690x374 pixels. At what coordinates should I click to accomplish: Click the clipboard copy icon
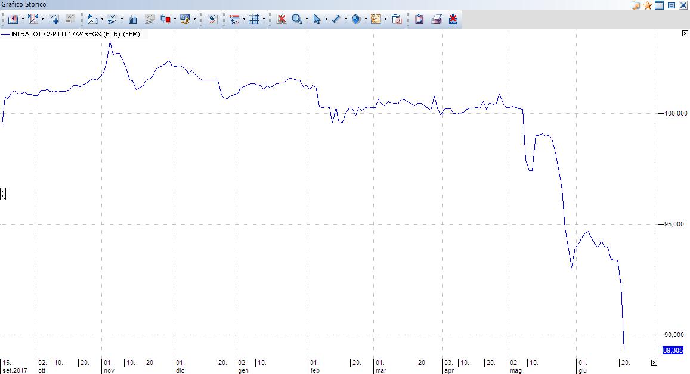pos(419,19)
